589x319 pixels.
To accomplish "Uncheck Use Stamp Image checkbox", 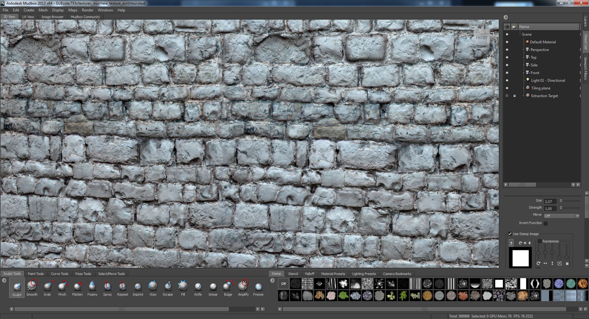I will click(x=510, y=234).
